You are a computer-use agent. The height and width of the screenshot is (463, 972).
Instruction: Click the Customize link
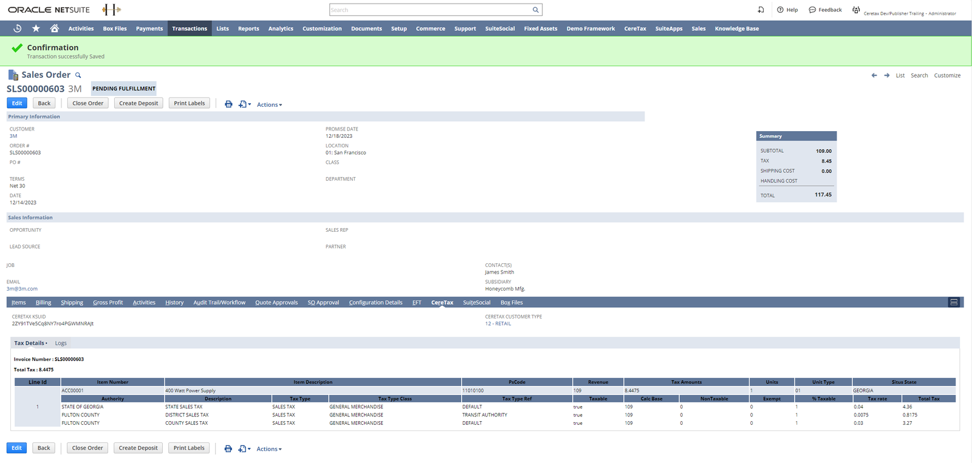[947, 75]
